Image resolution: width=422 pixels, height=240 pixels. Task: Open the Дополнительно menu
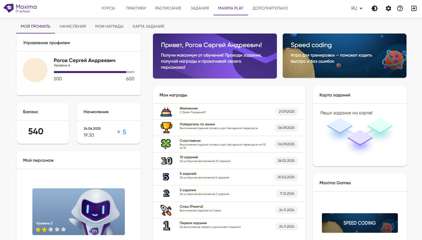270,8
